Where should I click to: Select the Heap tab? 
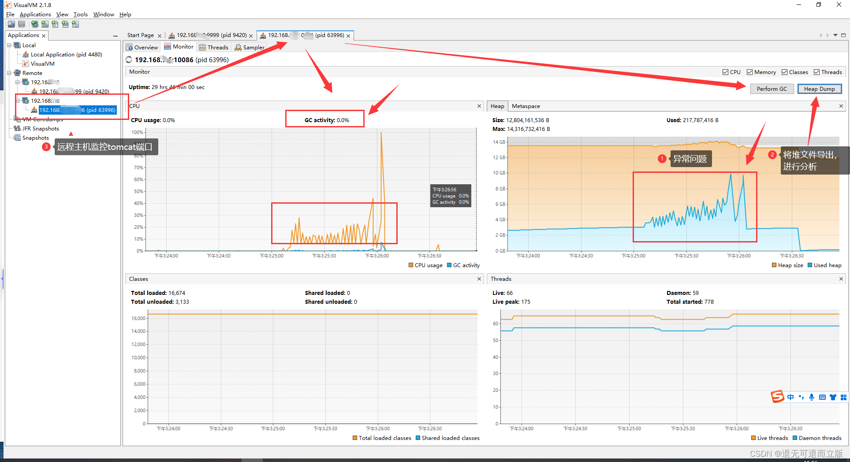(x=497, y=106)
